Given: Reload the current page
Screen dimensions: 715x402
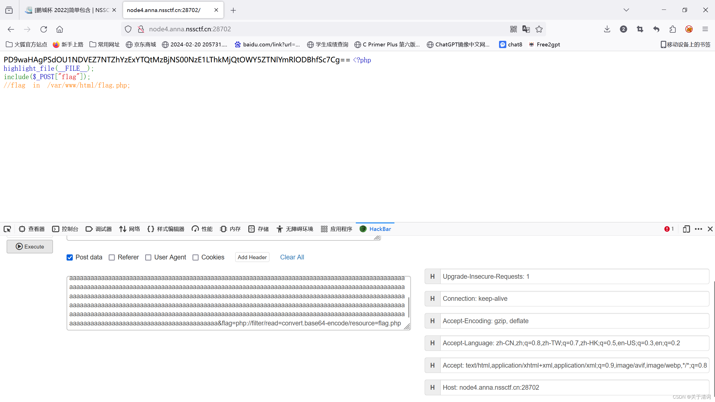Looking at the screenshot, I should tap(44, 29).
